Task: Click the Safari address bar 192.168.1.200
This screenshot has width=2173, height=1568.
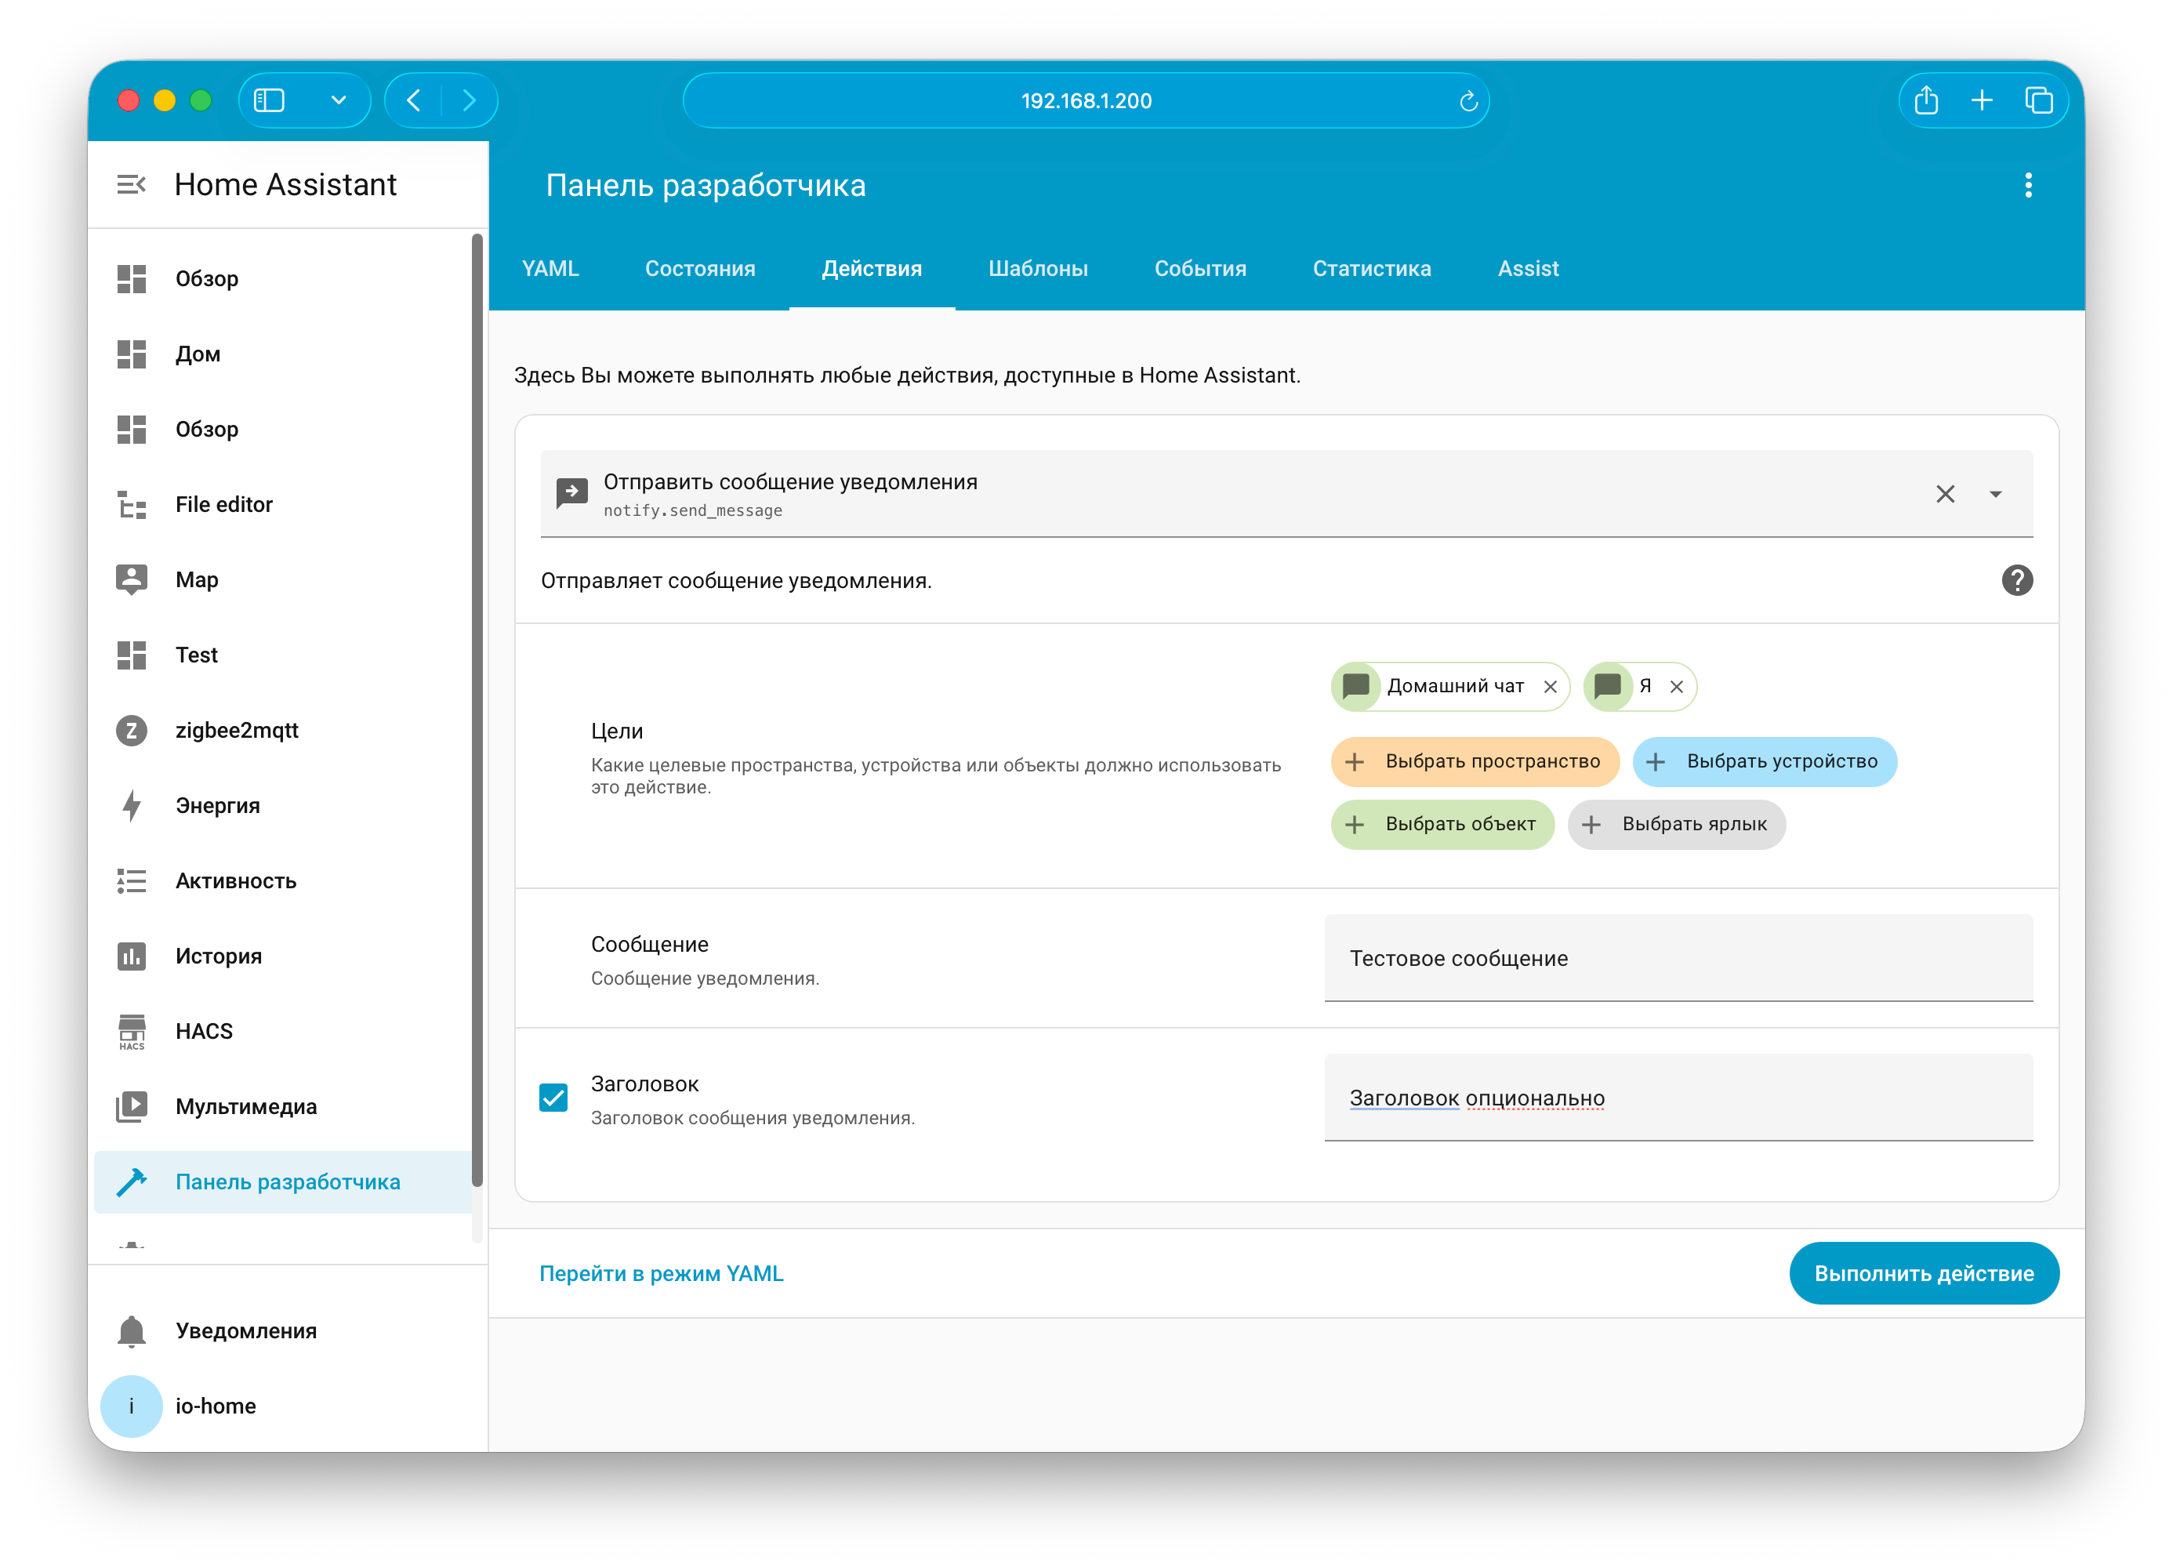Action: click(x=1086, y=100)
